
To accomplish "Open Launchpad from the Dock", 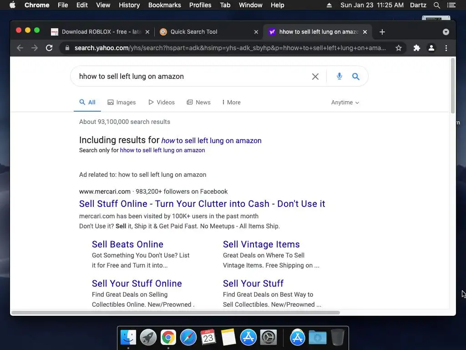I will tap(148, 338).
